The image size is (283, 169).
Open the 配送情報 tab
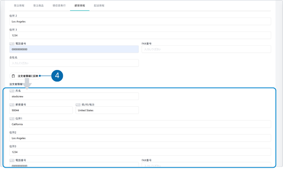coord(99,5)
